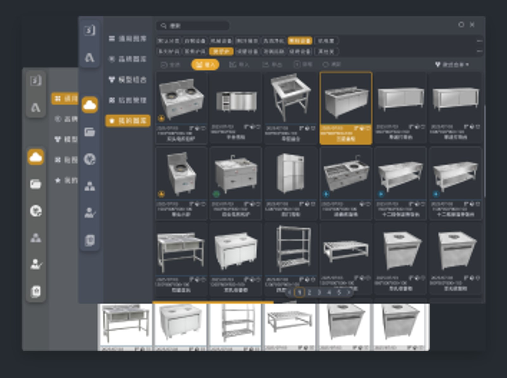The image size is (507, 378).
Task: Click the orange category tag in first filter row
Action: coord(300,41)
